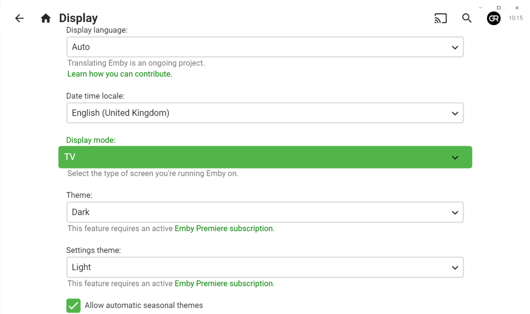Expand the Date time locale dropdown
This screenshot has height=314, width=530.
(265, 113)
